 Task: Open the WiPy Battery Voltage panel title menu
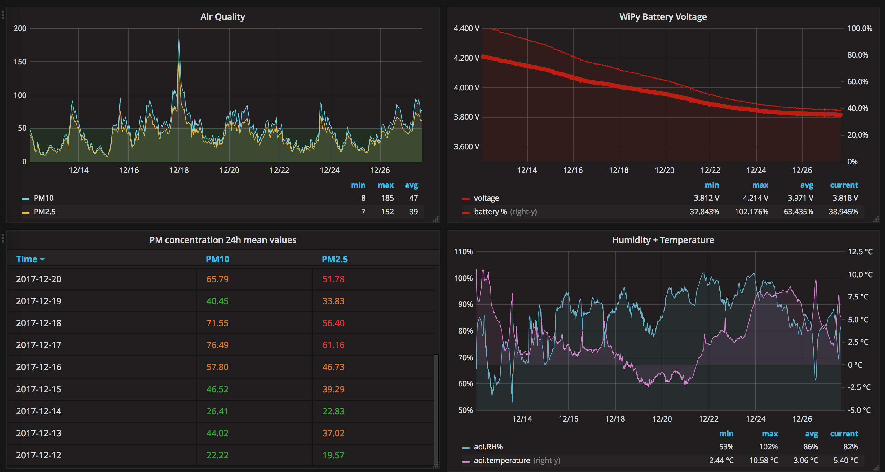pos(663,16)
